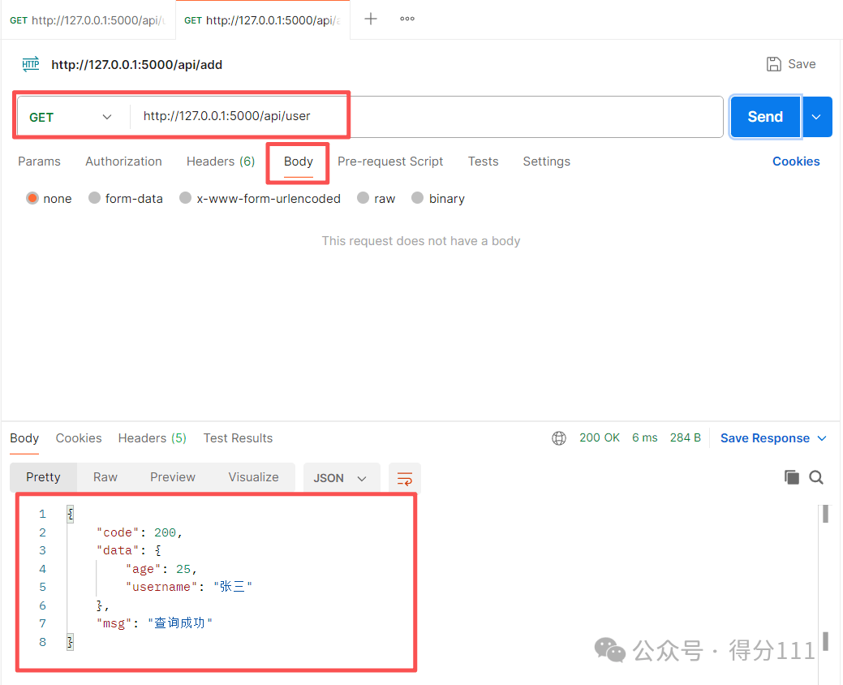Click the HTTP request type icon
Screen dimensions: 843x685
point(31,64)
